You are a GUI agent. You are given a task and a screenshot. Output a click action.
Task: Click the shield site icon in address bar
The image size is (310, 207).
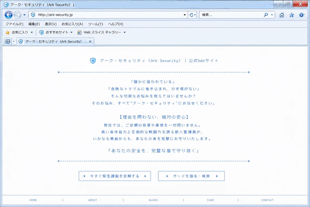[x=33, y=15]
